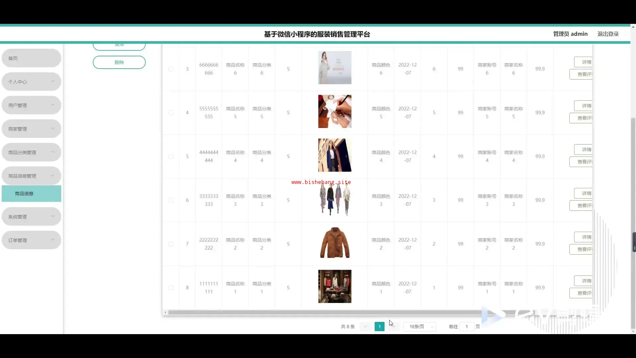This screenshot has height=358, width=636.
Task: Tick the checkbox for row 3
Action: pyautogui.click(x=171, y=69)
